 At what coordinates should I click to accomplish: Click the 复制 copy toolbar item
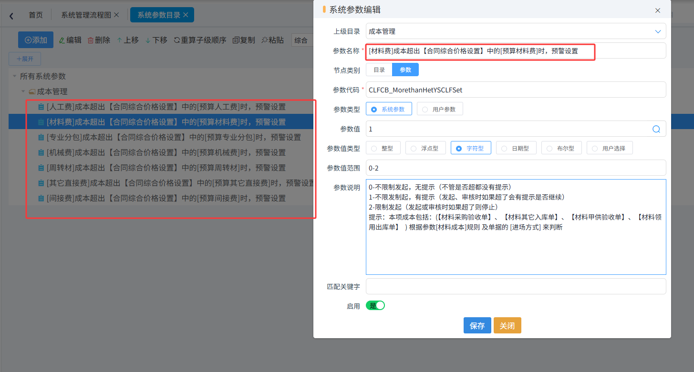pos(244,40)
